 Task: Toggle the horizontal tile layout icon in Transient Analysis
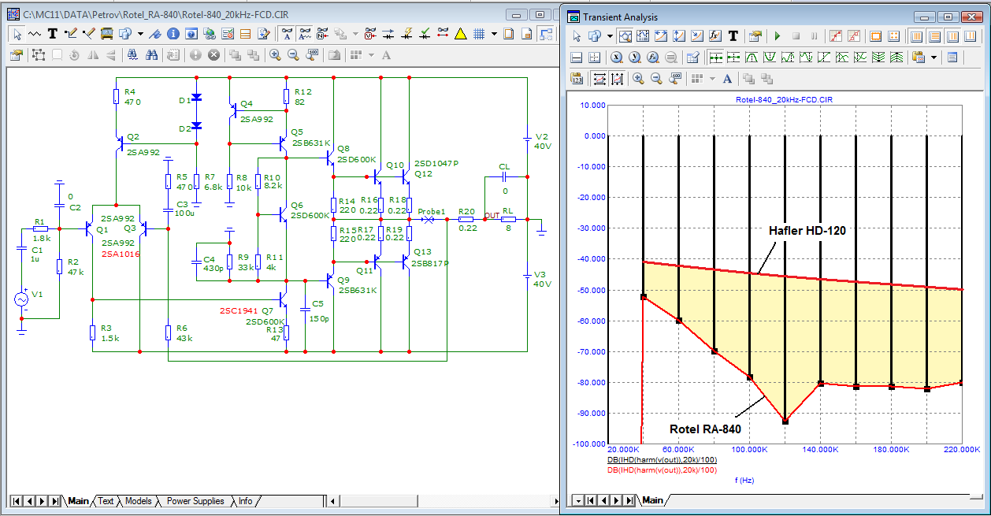point(934,35)
